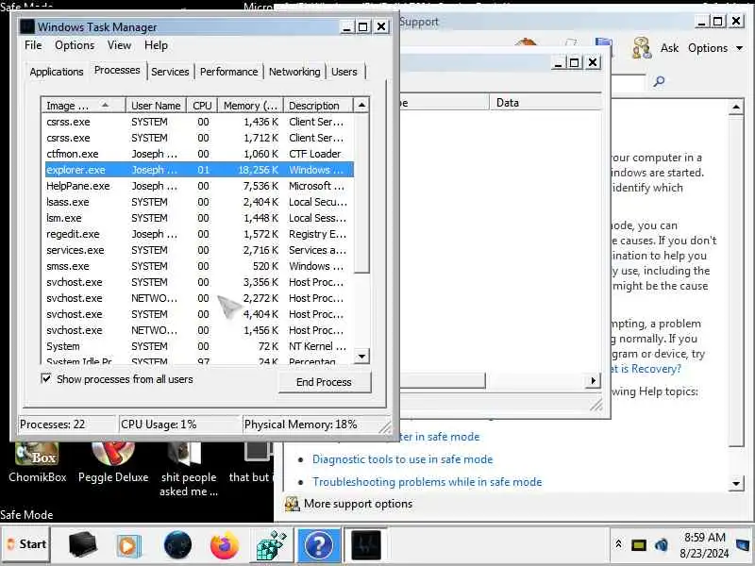This screenshot has width=755, height=566.
Task: Open the clock showing 8:59 AM
Action: pyautogui.click(x=704, y=545)
